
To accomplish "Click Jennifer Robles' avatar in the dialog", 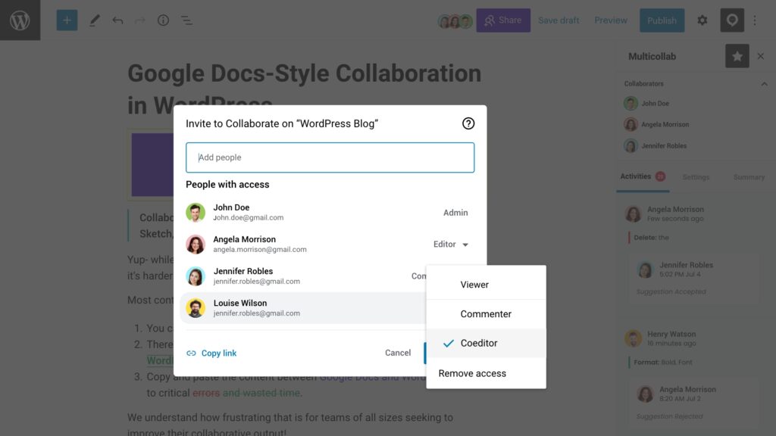I will [x=196, y=276].
